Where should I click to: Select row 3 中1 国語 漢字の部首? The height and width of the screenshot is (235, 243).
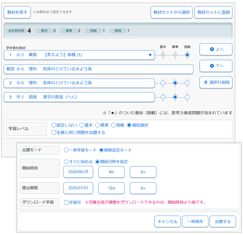coord(79,97)
